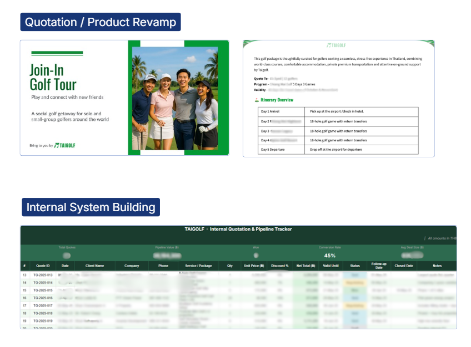Click the Net Total column header
The height and width of the screenshot is (347, 471).
click(x=305, y=266)
